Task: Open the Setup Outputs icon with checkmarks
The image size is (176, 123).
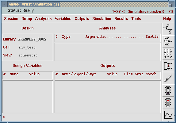Action: 168,66
